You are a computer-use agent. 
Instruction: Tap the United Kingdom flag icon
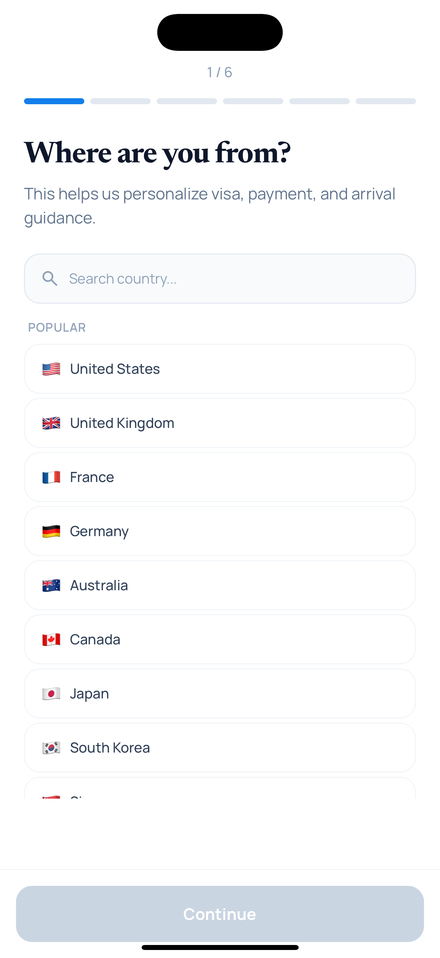[x=51, y=423]
